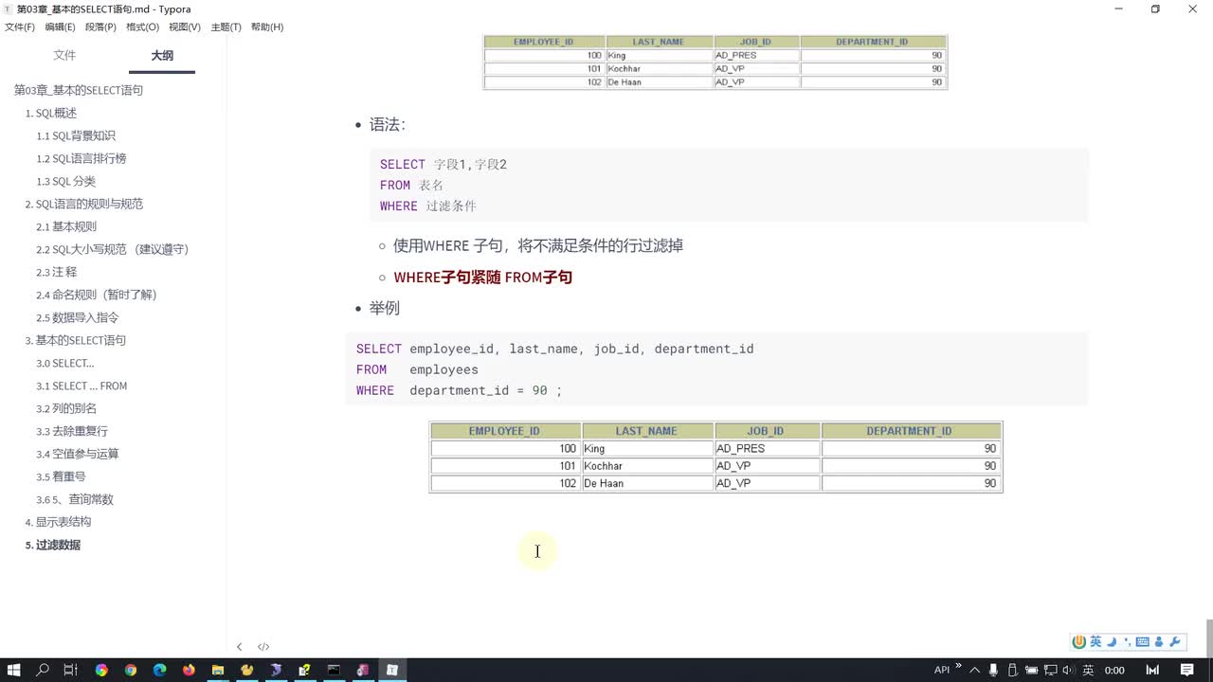Open the 段落(P) menu
Viewport: 1213px width, 682px height.
click(100, 27)
